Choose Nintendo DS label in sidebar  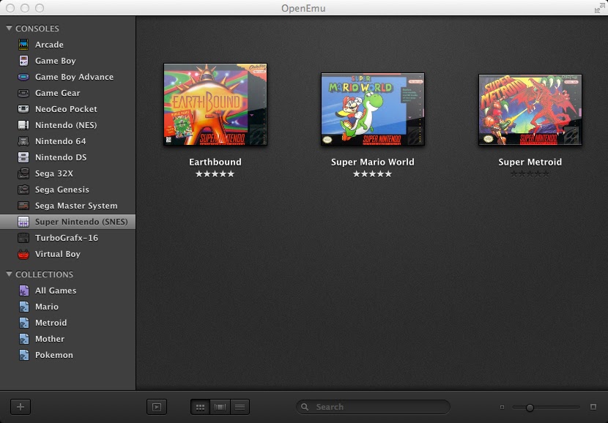[x=61, y=157]
